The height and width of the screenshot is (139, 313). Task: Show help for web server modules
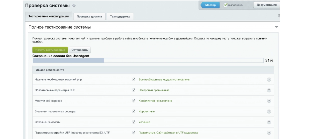269,101
